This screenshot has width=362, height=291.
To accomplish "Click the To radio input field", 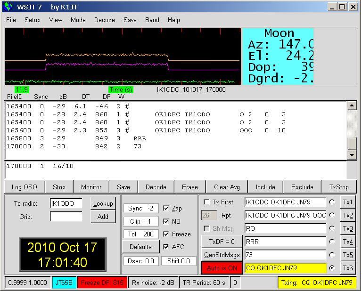I will [66, 203].
